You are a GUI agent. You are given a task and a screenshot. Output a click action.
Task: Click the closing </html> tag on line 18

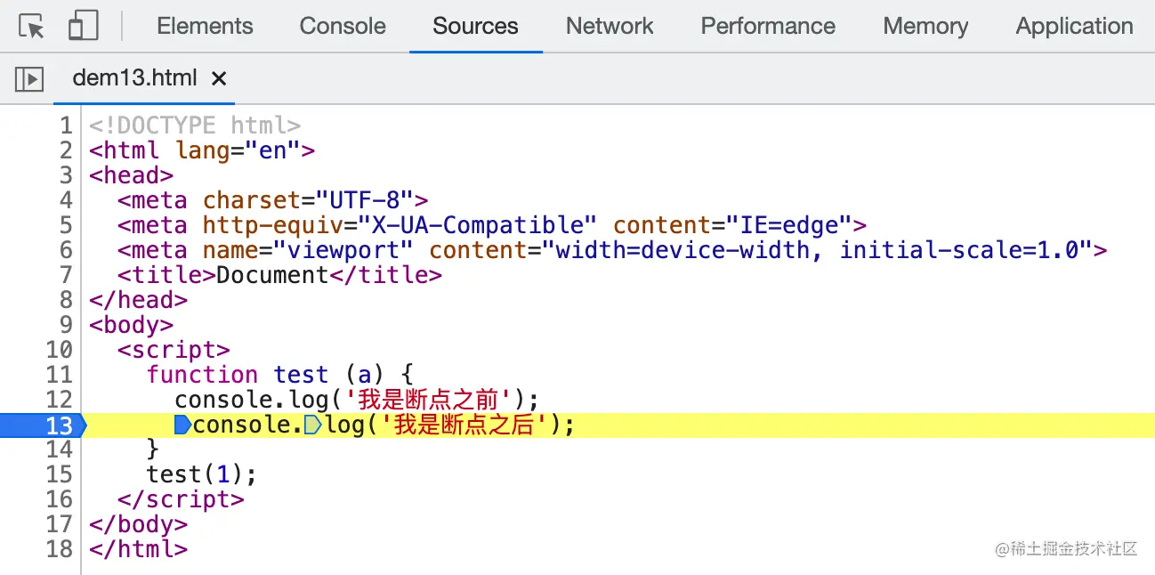click(138, 548)
